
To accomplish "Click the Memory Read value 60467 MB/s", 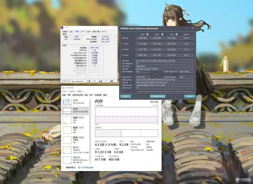I will (143, 38).
